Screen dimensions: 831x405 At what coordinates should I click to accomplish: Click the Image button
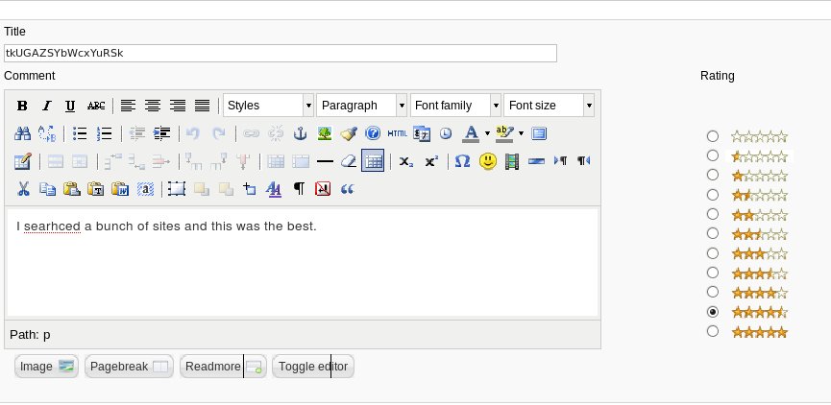[x=47, y=367]
